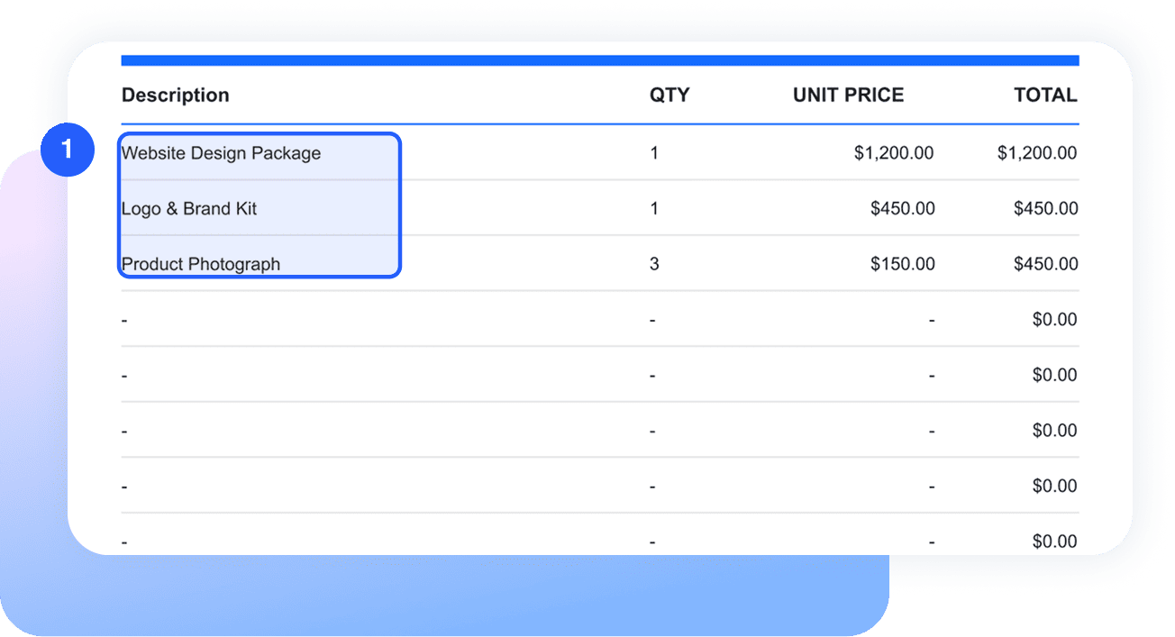This screenshot has width=1175, height=637.
Task: Click the QTY column header
Action: tap(669, 95)
